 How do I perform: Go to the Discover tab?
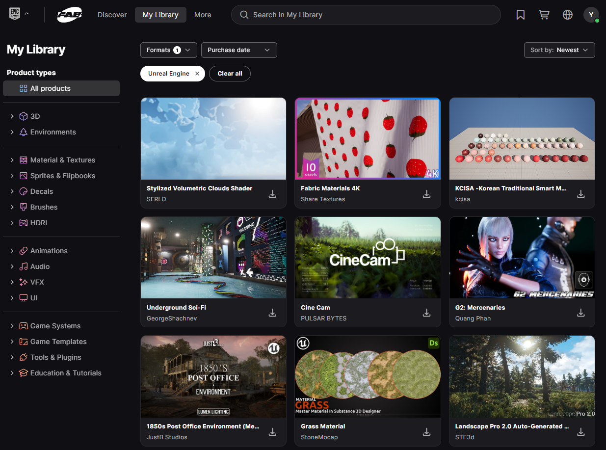point(112,15)
